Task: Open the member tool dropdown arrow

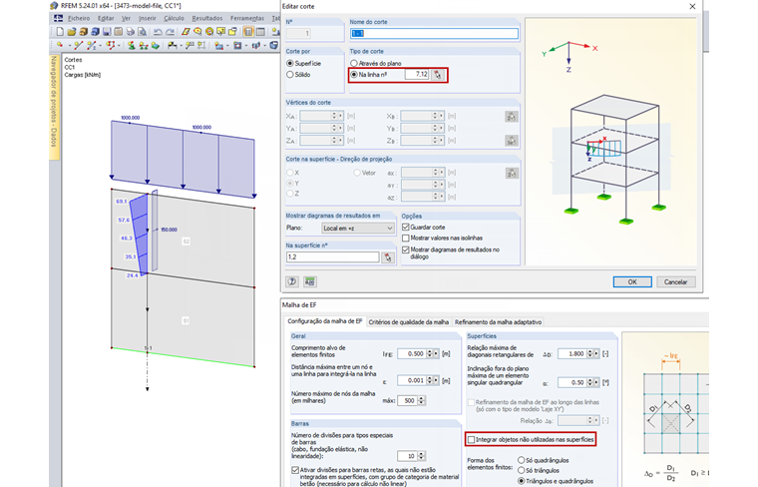Action: click(100, 45)
